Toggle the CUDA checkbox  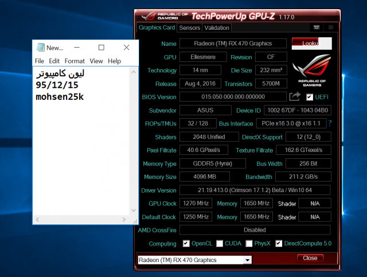[x=220, y=243]
